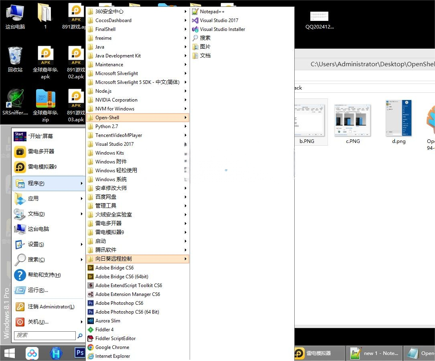
Task: Select the SRSniffer desktop shortcut
Action: [15, 102]
